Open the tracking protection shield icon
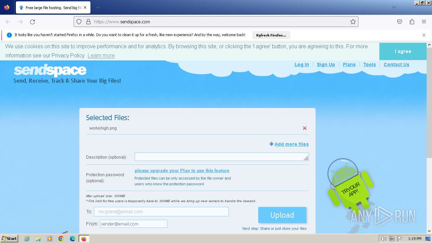Screen dimensions: 432x243 (79, 22)
